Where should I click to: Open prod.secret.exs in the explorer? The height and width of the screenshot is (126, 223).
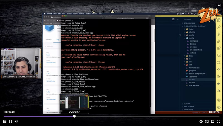196,50
